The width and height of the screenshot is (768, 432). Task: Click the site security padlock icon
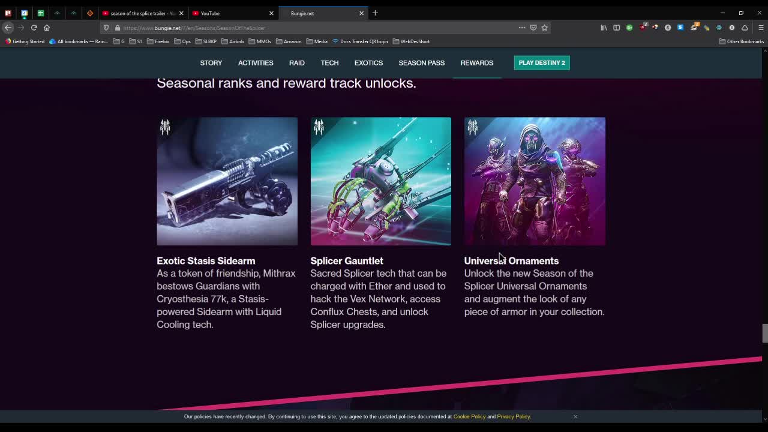point(118,28)
